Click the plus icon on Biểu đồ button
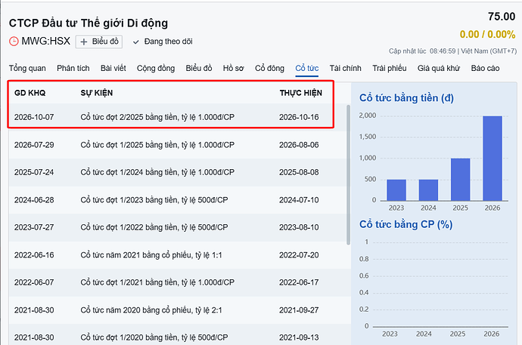The height and width of the screenshot is (345, 522). 84,42
